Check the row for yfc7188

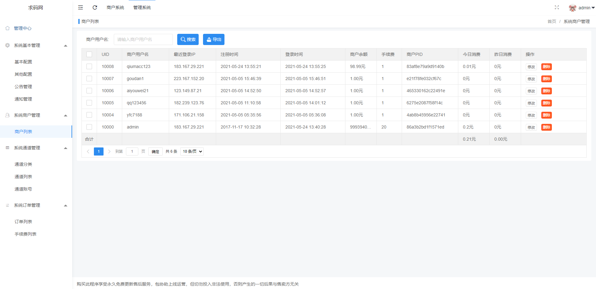(x=89, y=115)
